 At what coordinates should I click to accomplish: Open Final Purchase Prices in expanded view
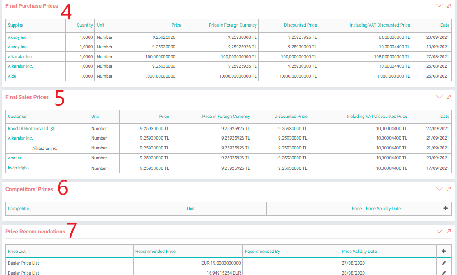click(x=448, y=6)
